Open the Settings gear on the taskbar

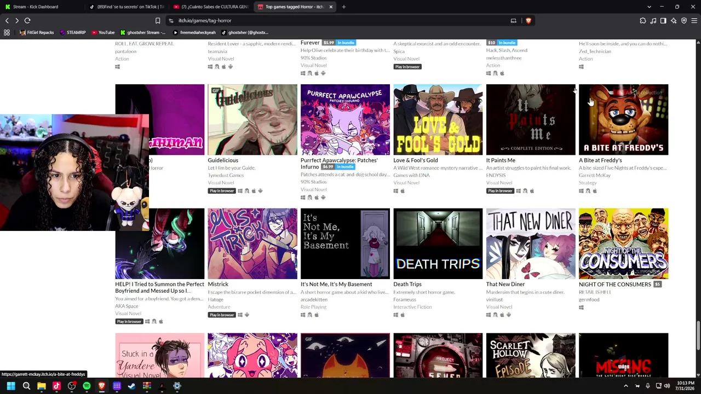(177, 386)
